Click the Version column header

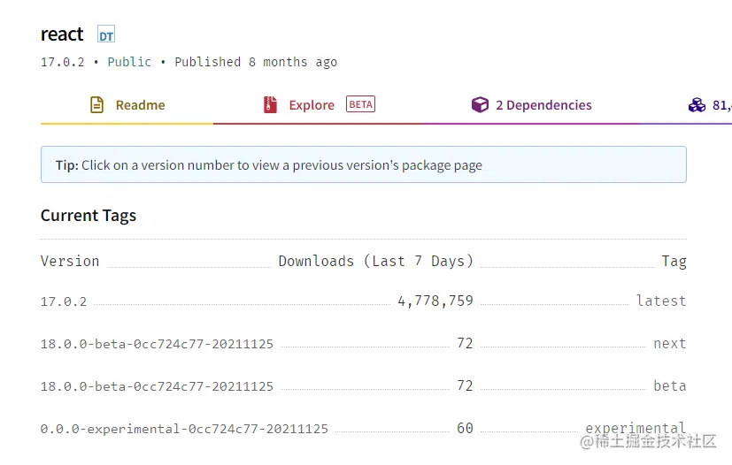[x=70, y=261]
